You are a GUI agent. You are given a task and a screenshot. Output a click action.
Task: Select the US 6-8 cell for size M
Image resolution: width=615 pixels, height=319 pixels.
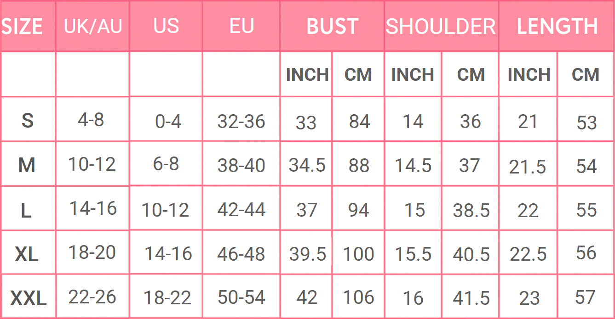tap(166, 164)
